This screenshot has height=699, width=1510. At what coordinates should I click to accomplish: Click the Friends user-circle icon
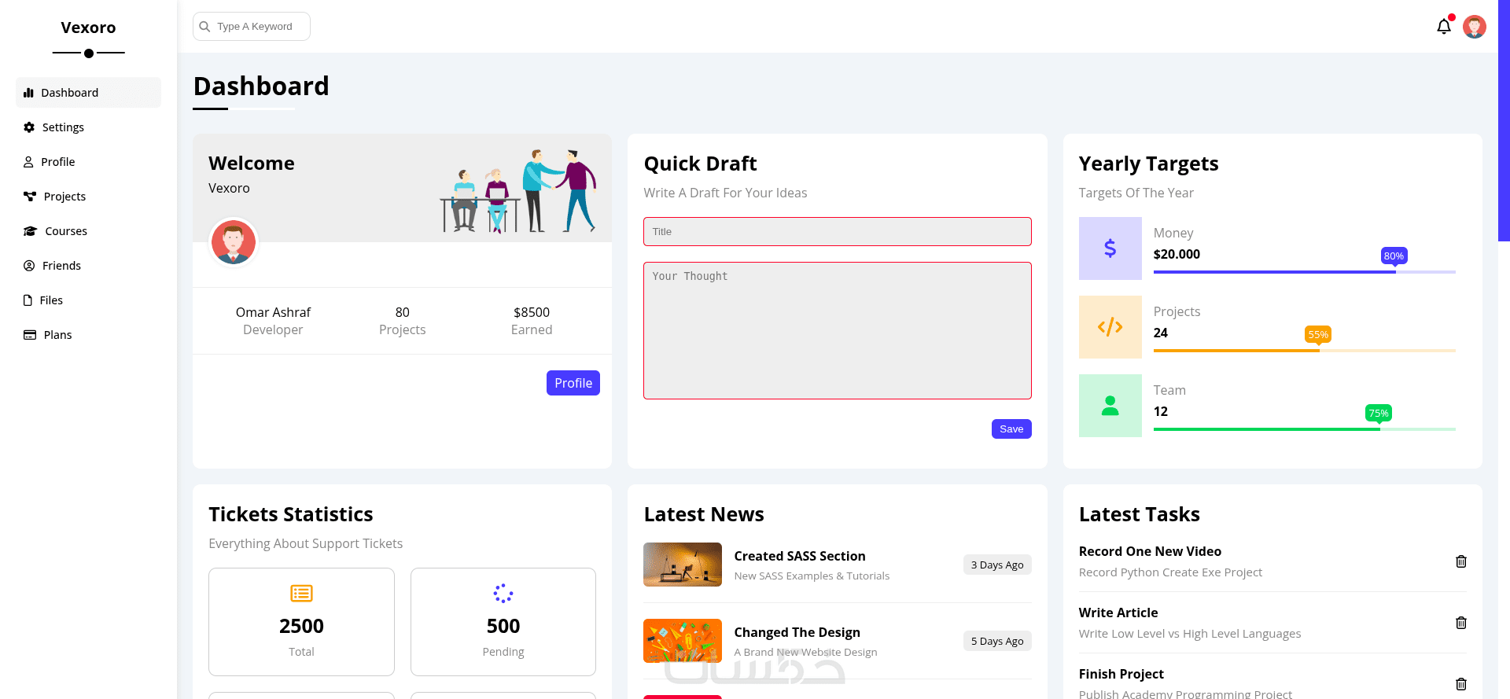29,266
